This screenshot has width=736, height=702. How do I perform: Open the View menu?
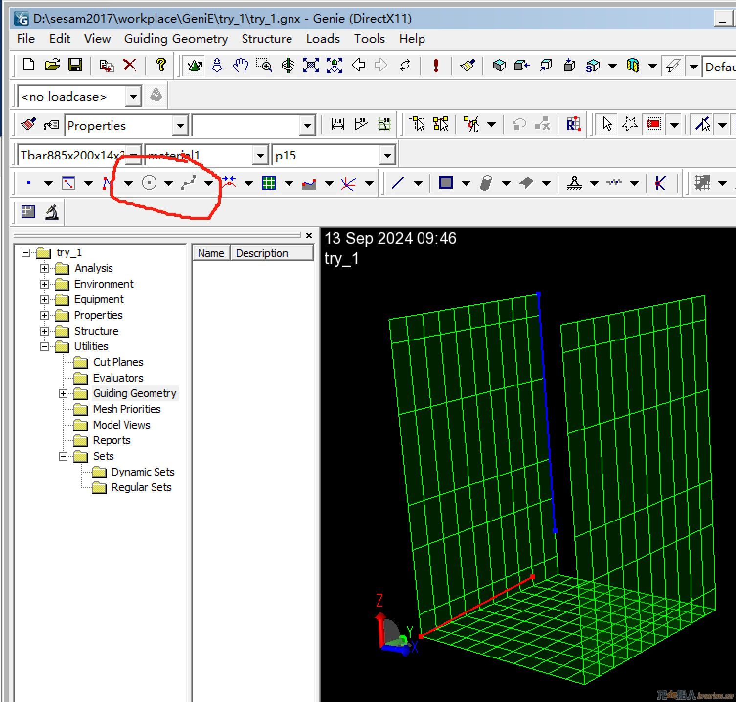97,39
